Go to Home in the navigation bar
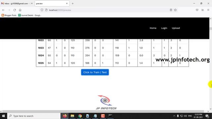 153,28
